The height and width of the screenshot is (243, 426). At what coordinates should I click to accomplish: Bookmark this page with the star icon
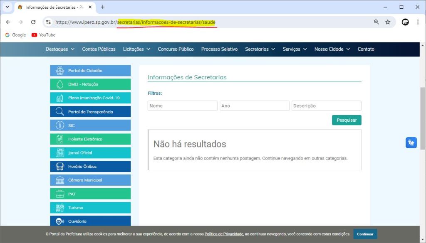[x=388, y=22]
